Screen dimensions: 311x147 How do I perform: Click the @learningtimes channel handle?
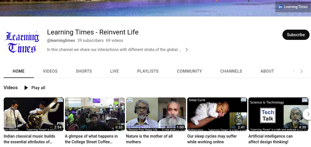point(61,40)
